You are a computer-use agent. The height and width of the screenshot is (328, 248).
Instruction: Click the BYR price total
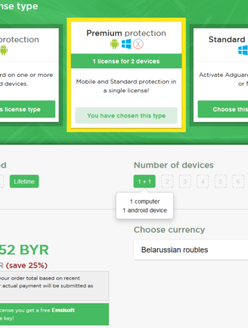click(x=24, y=250)
